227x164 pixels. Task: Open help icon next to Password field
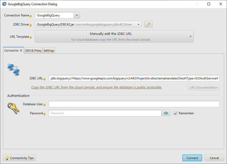[x=44, y=114]
